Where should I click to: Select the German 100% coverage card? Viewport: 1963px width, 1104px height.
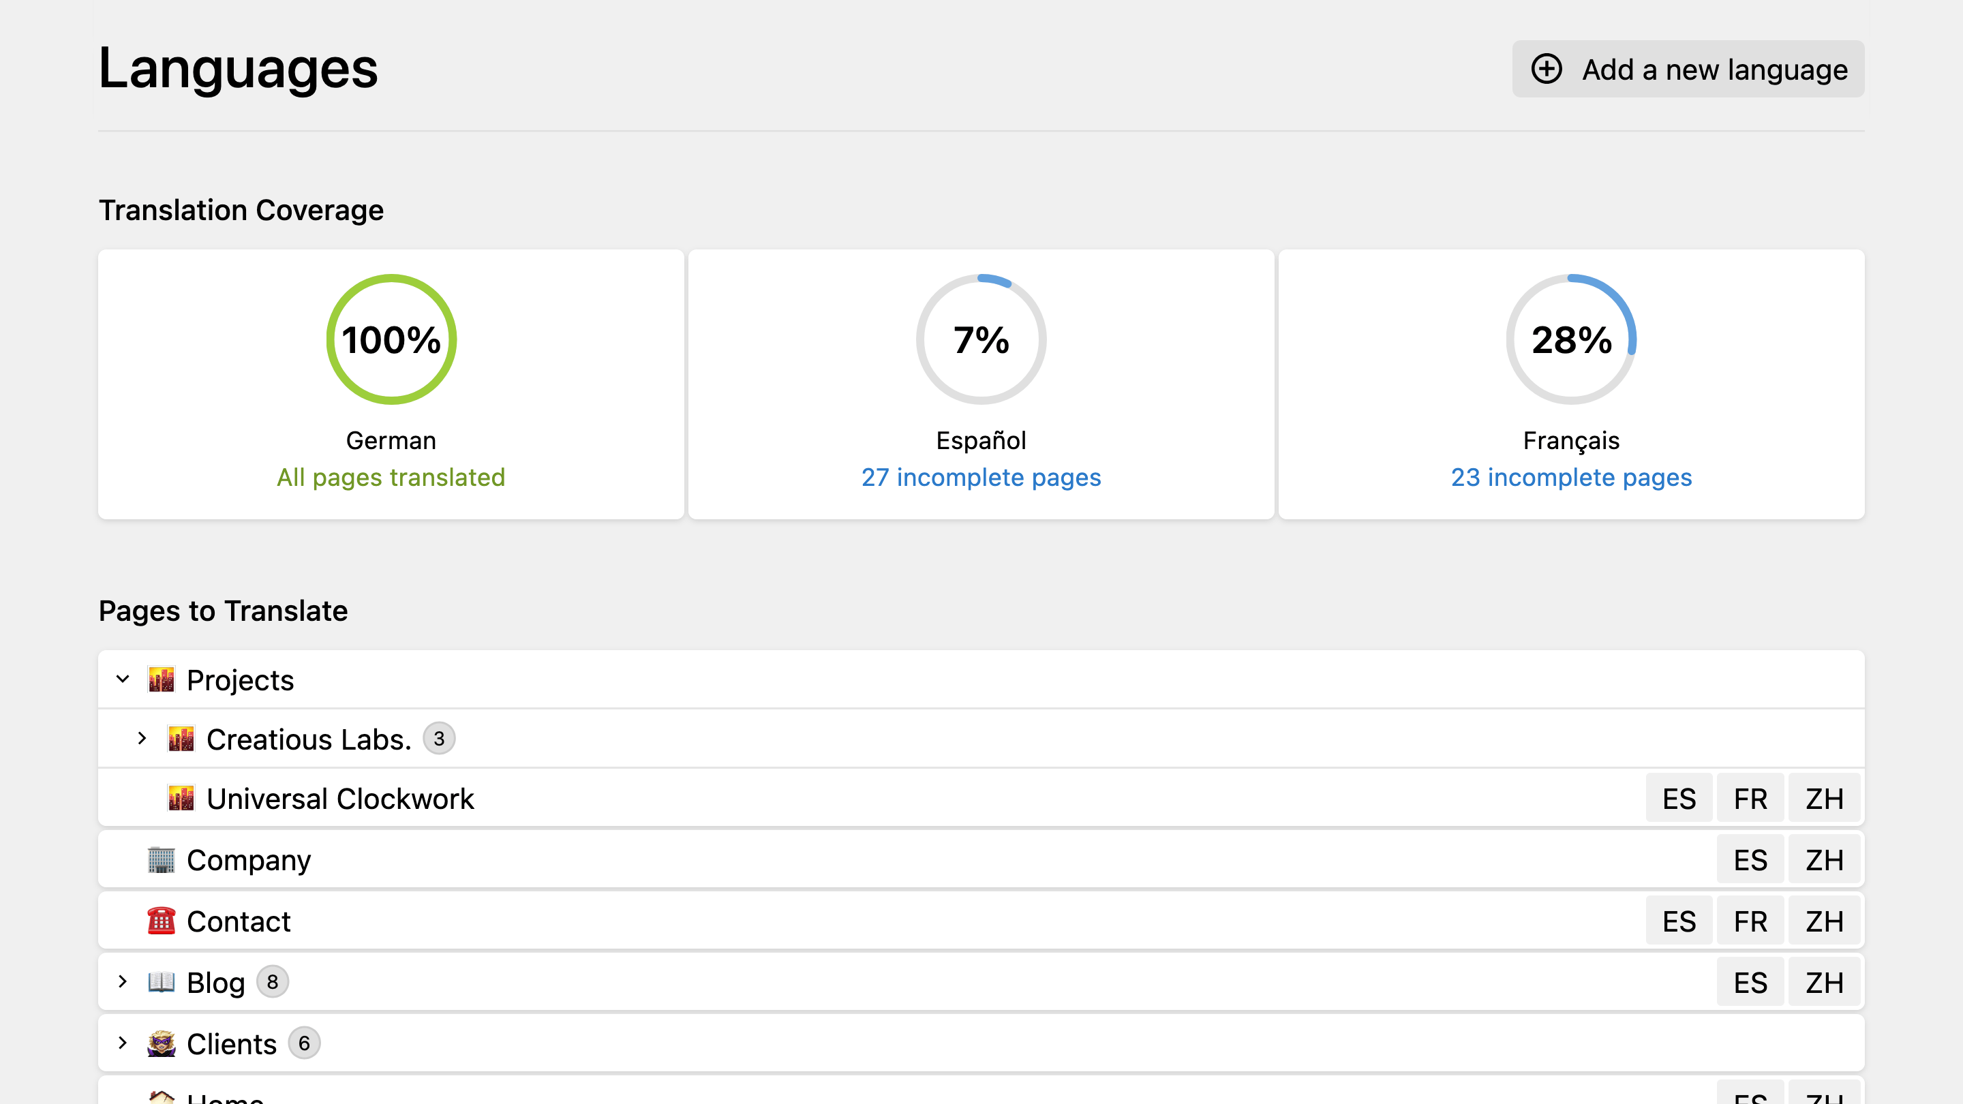coord(391,385)
